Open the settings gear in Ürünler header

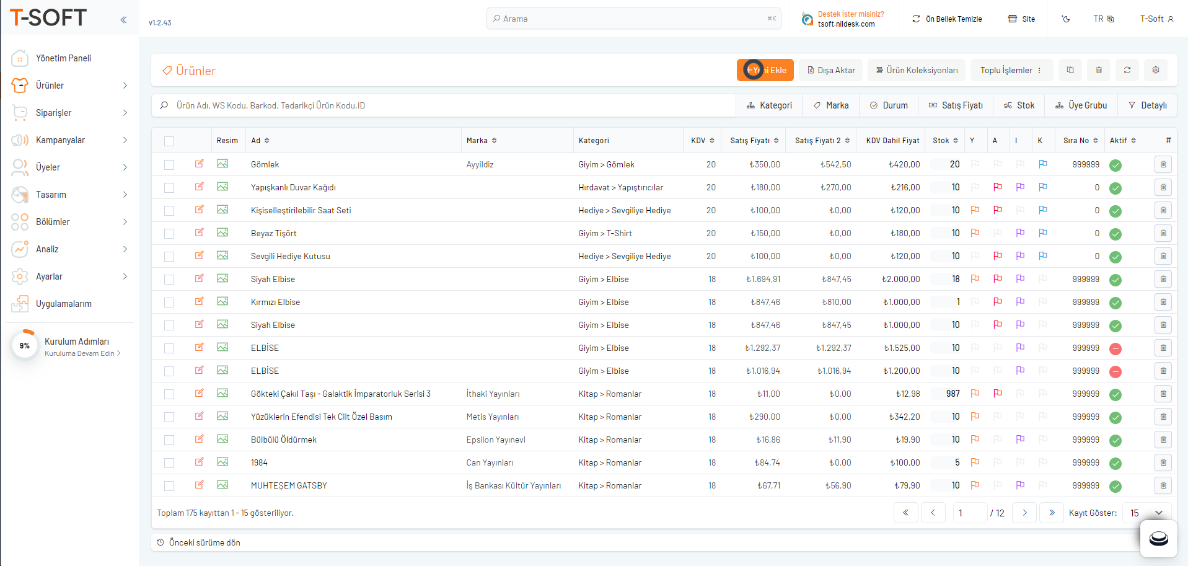tap(1155, 70)
